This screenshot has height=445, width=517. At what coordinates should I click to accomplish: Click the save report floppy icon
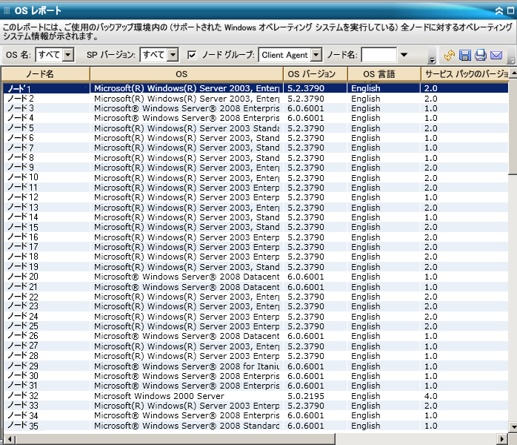[x=465, y=55]
